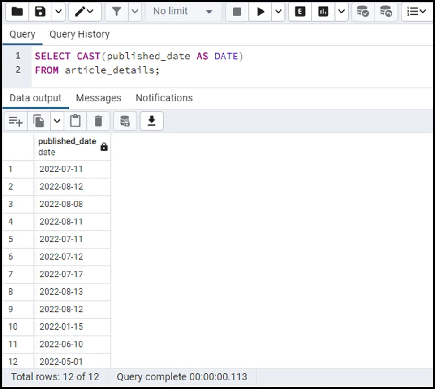Click the Explain query plan icon
Screen dimensions: 435x389
(300, 12)
